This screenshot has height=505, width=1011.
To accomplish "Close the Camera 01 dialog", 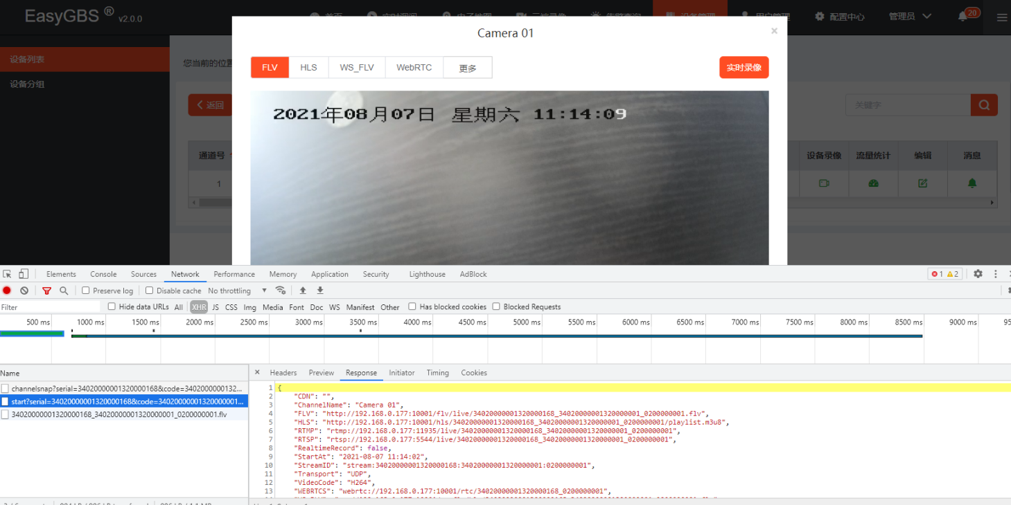I will pyautogui.click(x=774, y=31).
